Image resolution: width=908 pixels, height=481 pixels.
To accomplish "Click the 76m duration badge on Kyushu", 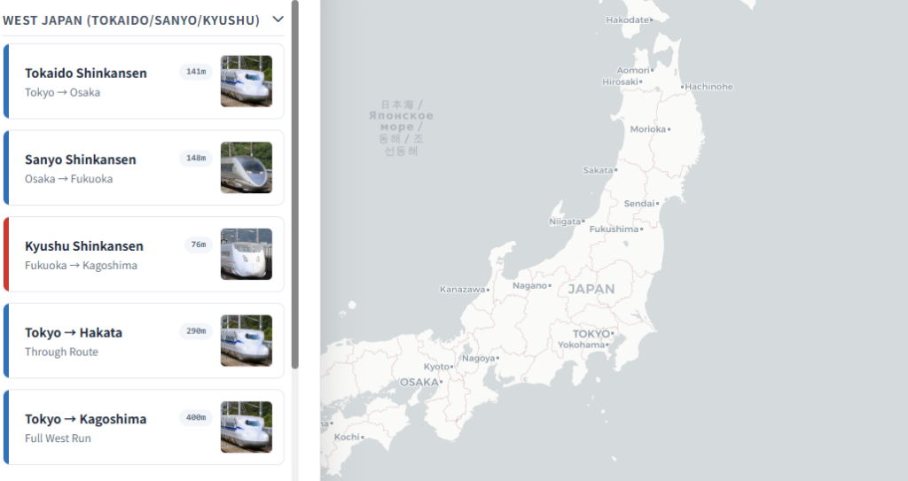I will pos(199,244).
